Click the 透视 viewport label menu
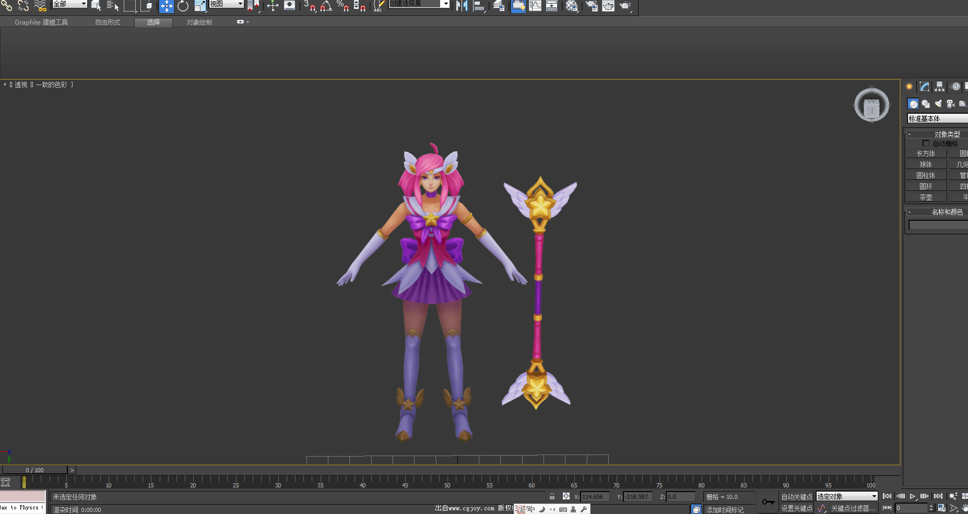The image size is (968, 514). (21, 85)
